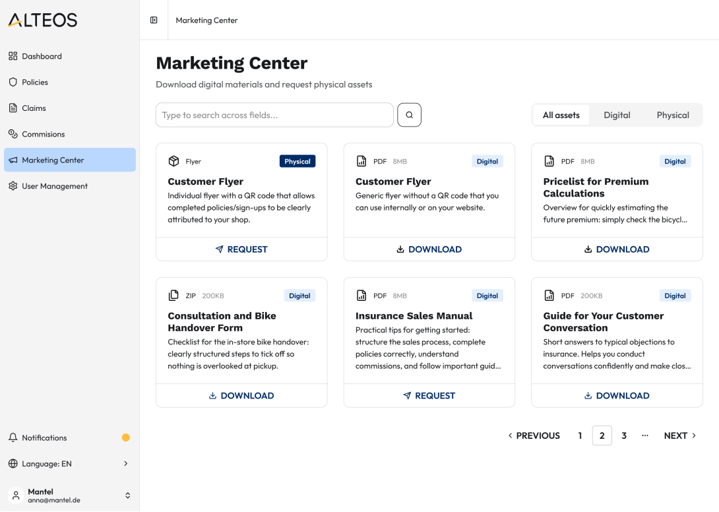The image size is (719, 512).
Task: Click the ALTEOS logo
Action: 43,20
